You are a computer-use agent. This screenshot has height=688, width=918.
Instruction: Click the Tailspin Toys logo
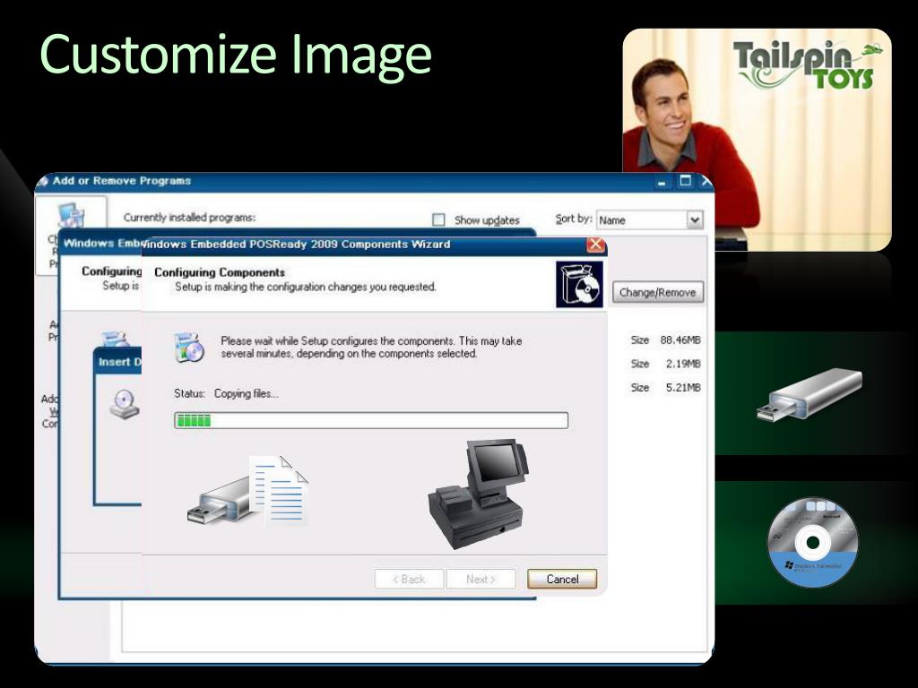point(807,64)
